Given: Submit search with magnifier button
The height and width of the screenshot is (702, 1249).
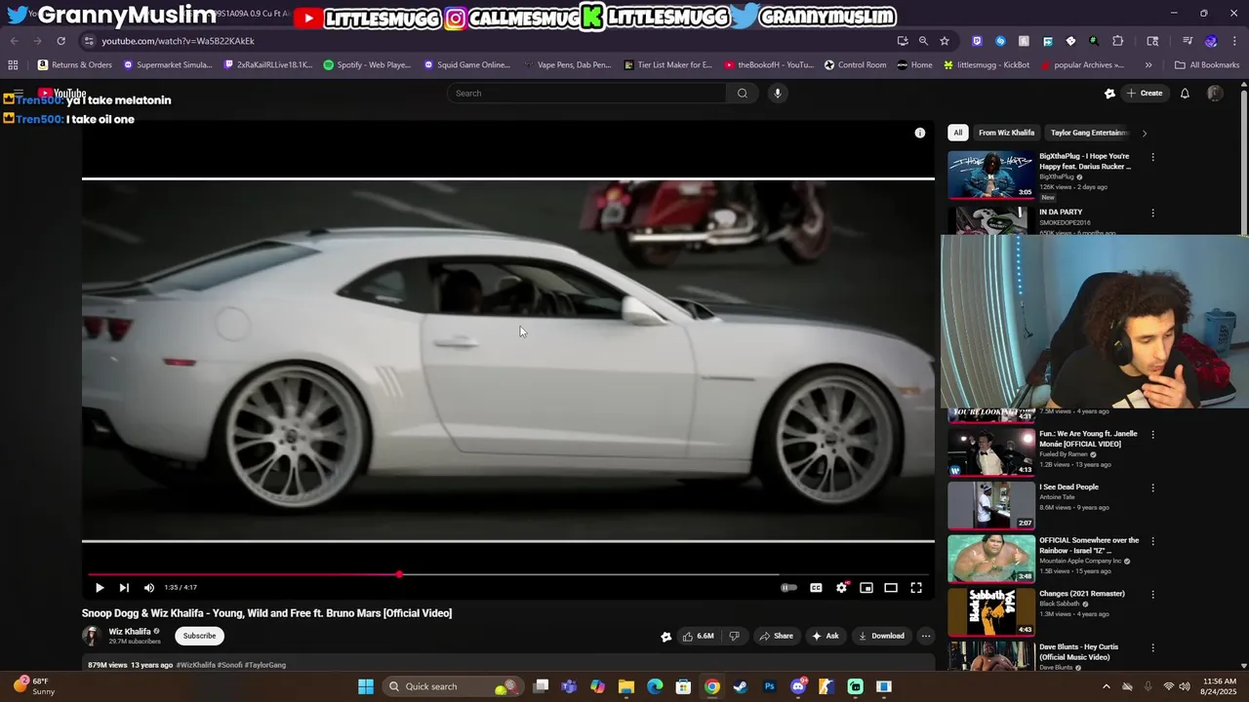Looking at the screenshot, I should click(743, 94).
